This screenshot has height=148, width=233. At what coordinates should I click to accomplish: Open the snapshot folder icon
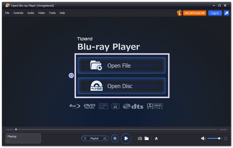click(146, 138)
